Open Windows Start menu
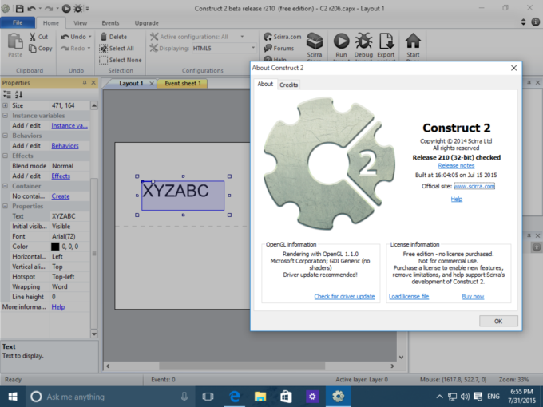The height and width of the screenshot is (407, 543). click(13, 397)
